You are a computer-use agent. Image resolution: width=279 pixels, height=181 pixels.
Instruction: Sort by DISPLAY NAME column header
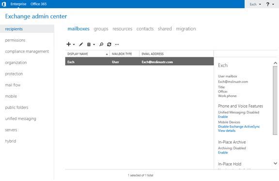coord(87,54)
